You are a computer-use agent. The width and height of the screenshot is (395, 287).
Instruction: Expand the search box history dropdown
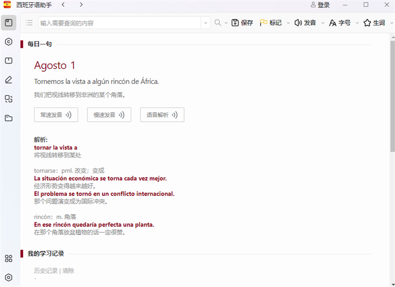click(x=206, y=23)
